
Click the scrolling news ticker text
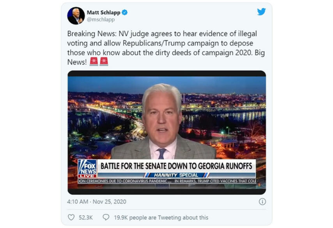tap(166, 181)
